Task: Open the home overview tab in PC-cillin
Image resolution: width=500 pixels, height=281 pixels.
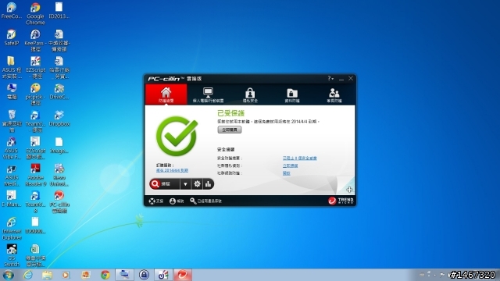Action: [x=166, y=94]
